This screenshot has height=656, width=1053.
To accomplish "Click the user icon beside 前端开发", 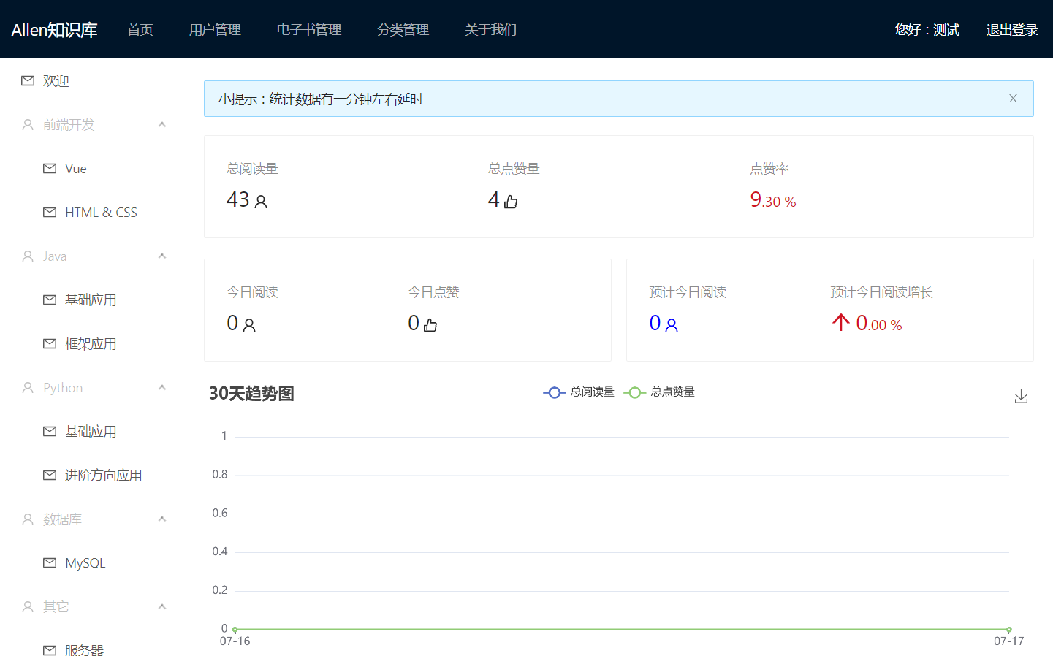I will point(28,125).
